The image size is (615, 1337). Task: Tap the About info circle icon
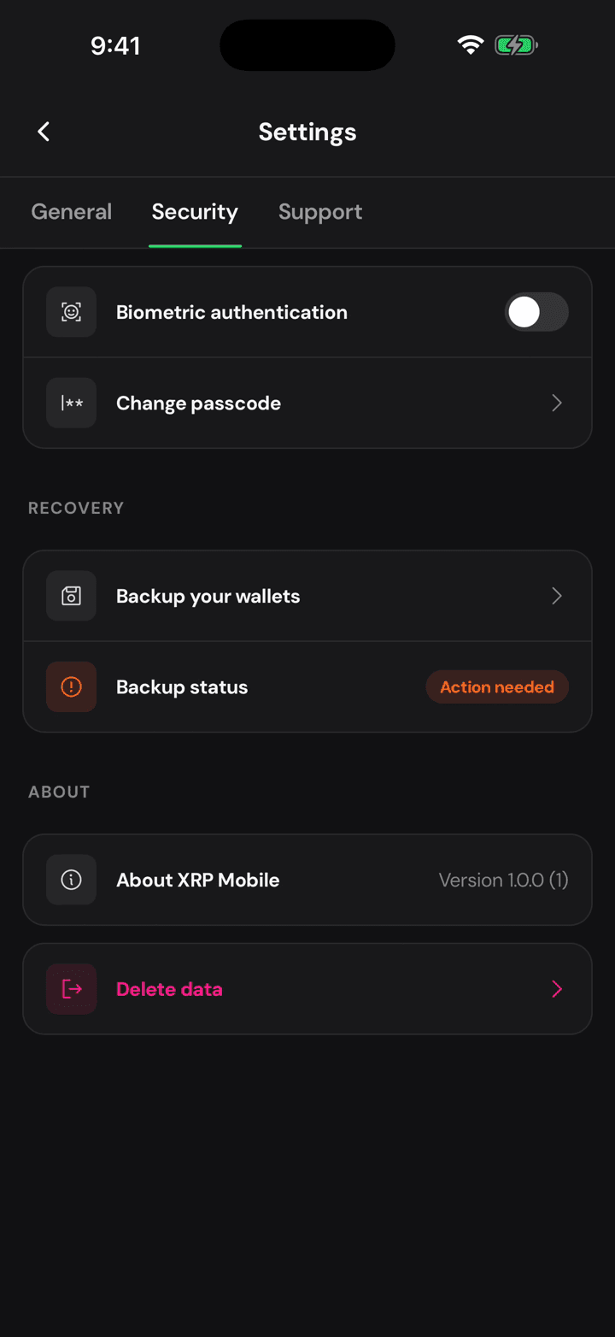pyautogui.click(x=72, y=880)
